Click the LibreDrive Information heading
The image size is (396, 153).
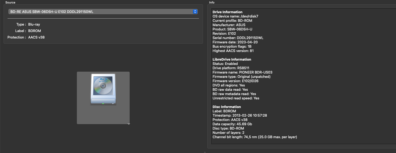coord(232,60)
